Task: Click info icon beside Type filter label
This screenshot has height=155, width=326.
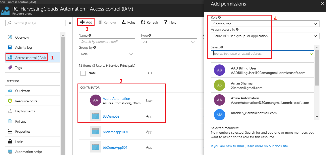Action: [150, 36]
